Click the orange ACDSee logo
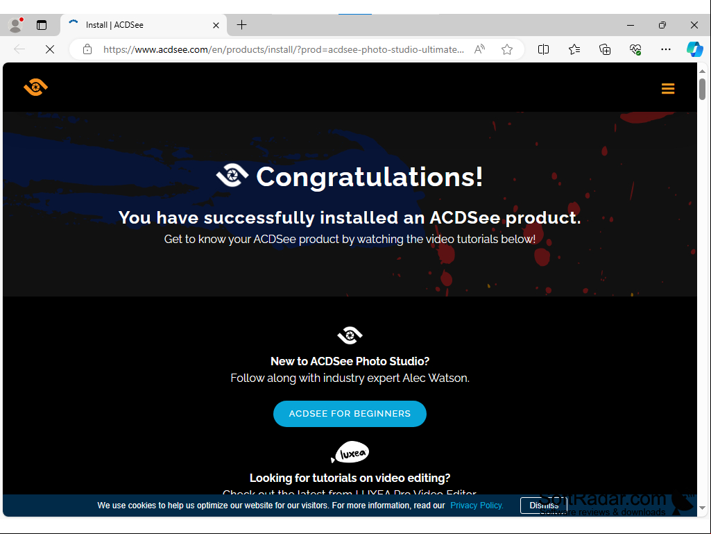The height and width of the screenshot is (534, 711). 36,87
